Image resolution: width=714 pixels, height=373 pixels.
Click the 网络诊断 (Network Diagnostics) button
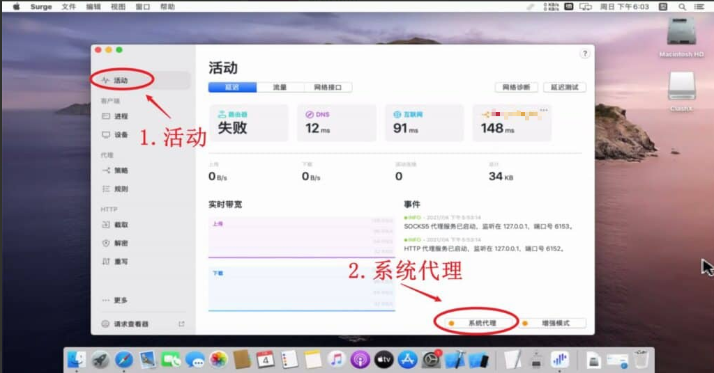pos(516,88)
